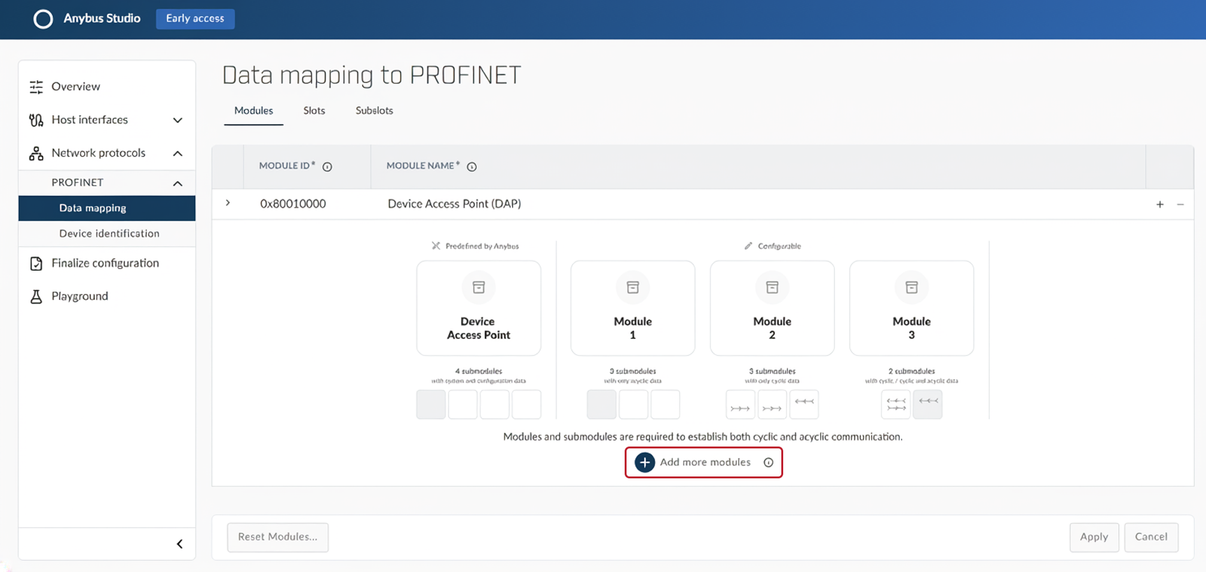The width and height of the screenshot is (1206, 572).
Task: Switch to the Subslots tab
Action: pyautogui.click(x=374, y=111)
